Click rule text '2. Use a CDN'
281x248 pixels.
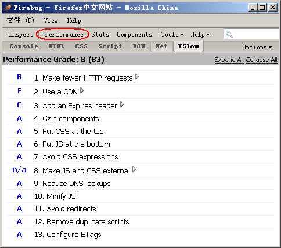coord(56,92)
